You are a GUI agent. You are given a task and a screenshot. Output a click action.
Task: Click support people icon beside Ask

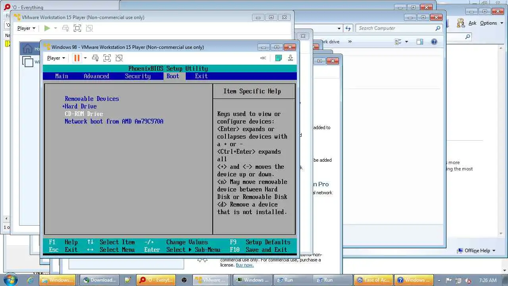coord(461,23)
